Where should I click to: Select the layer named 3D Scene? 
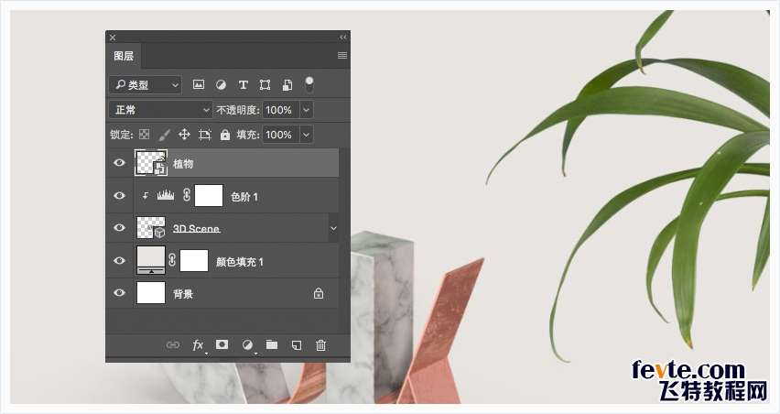(196, 229)
